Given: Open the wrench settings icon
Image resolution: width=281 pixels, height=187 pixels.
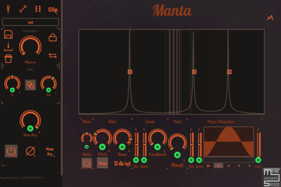Looking at the screenshot, I should (x=23, y=9).
